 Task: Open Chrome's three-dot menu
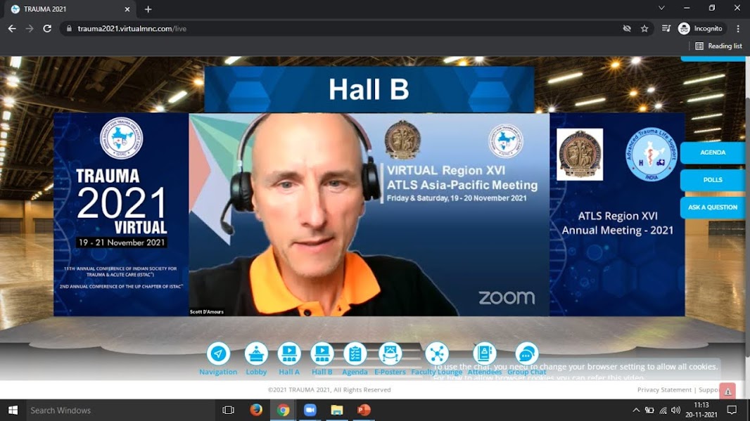coord(738,29)
